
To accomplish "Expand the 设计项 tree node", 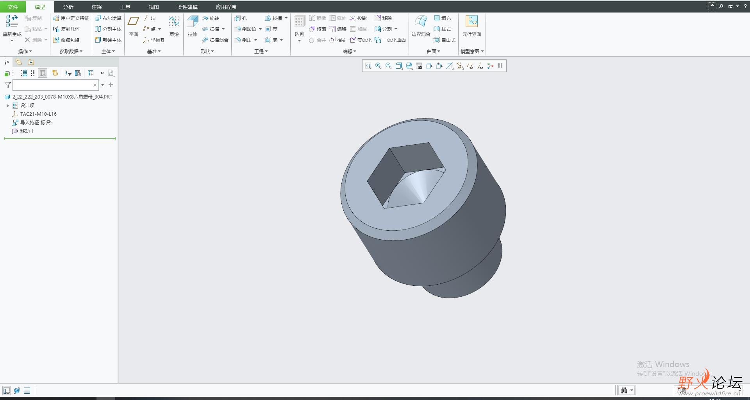I will (8, 106).
